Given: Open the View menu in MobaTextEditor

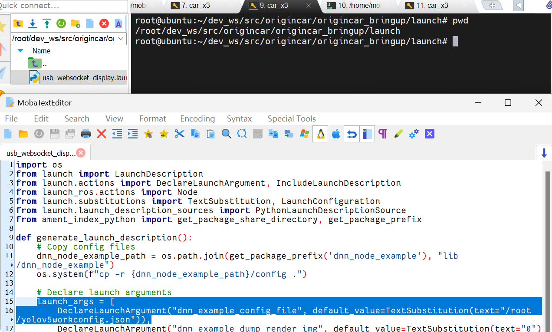Looking at the screenshot, I should point(114,118).
